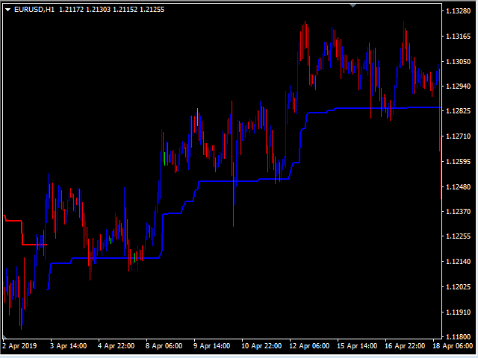
Task: Click the OHLC values 1.21172 1.21303 header text
Action: click(84, 10)
